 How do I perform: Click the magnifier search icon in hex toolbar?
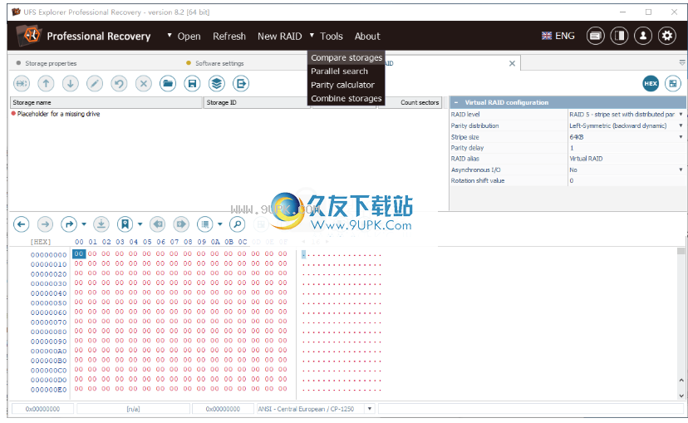[238, 224]
